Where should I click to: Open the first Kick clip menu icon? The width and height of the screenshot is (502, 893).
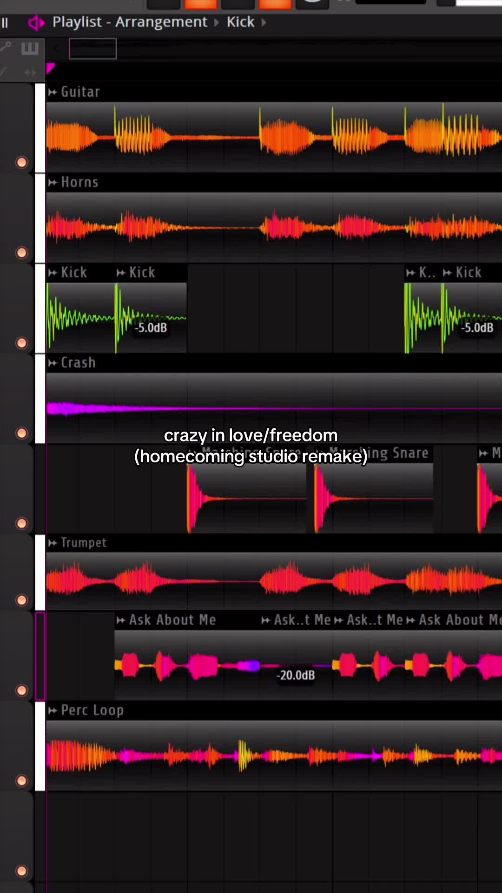(x=53, y=273)
